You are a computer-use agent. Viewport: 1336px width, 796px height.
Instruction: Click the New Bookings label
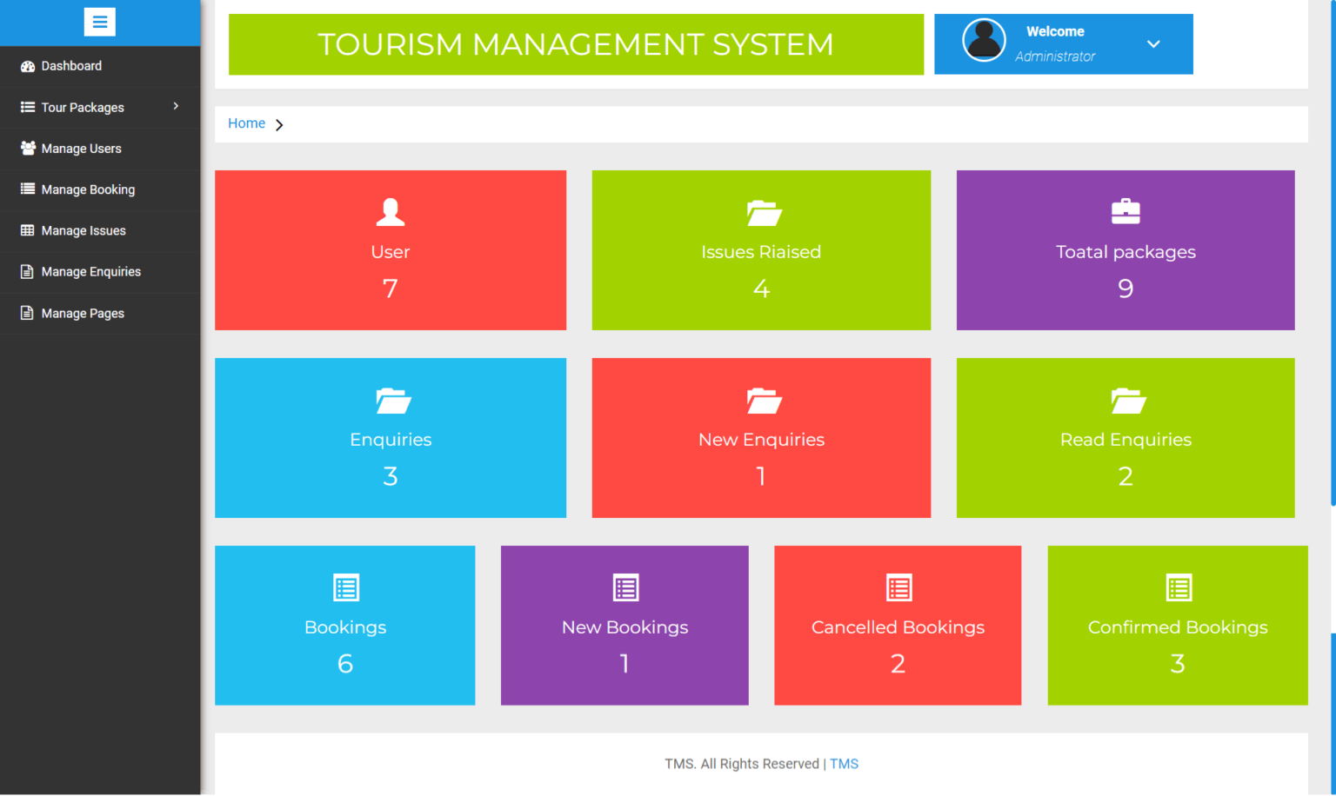[x=625, y=627]
